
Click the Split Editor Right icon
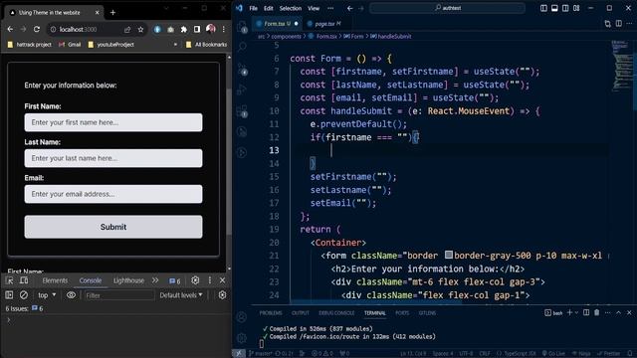point(619,24)
